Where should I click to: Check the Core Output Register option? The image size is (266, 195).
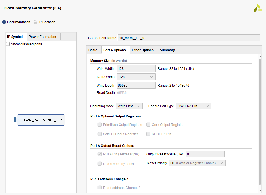pyautogui.click(x=148, y=125)
